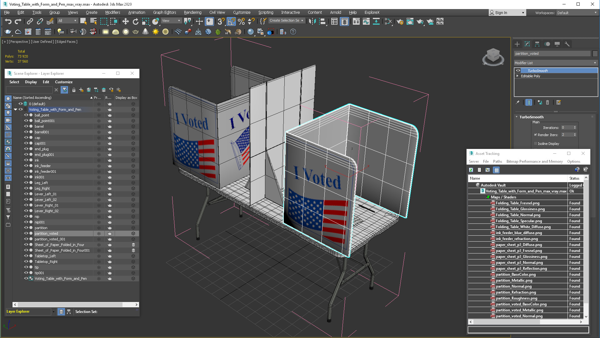Screen dimensions: 600x338
Task: Click the ViewCube in the viewport
Action: coord(493,57)
